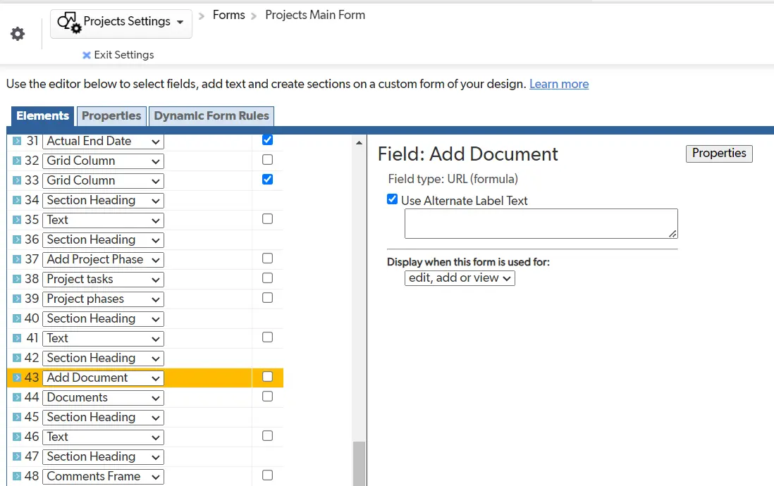This screenshot has height=486, width=774.
Task: Click the blue X Exit Settings icon
Action: [x=87, y=55]
